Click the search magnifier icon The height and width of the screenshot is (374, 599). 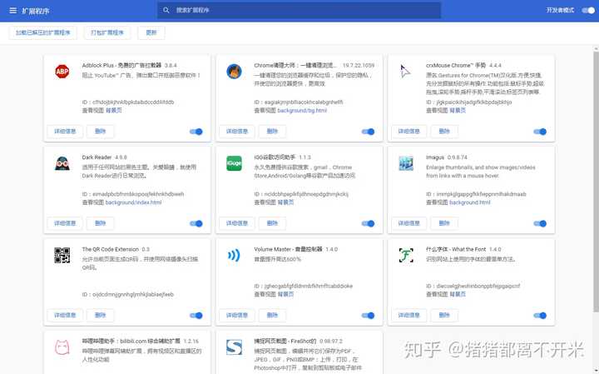coord(166,10)
